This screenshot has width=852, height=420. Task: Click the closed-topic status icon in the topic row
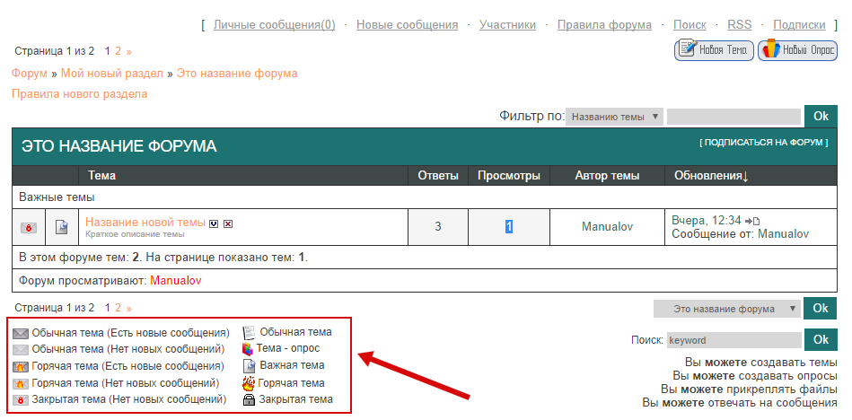point(28,228)
